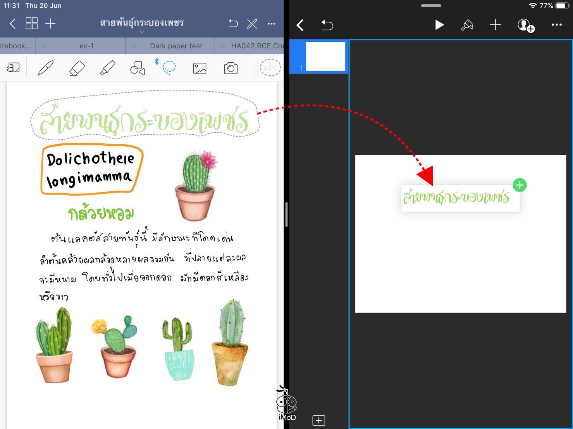Open Keynote insert plus menu

click(495, 25)
